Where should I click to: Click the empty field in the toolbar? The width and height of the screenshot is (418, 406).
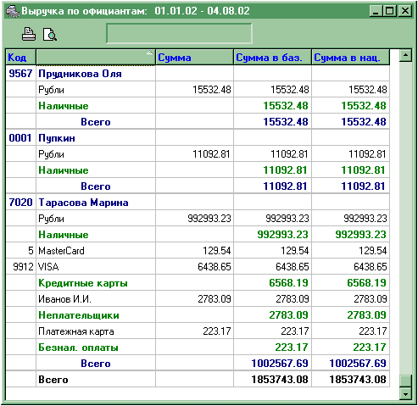pos(179,33)
